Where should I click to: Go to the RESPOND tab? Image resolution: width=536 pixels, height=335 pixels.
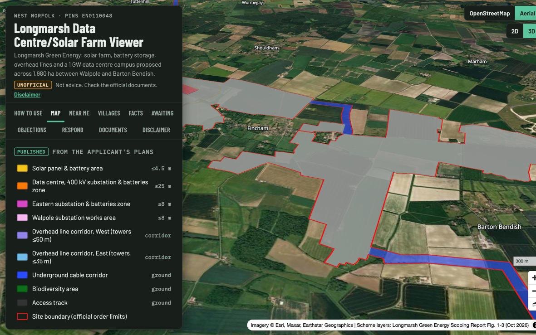pyautogui.click(x=73, y=130)
